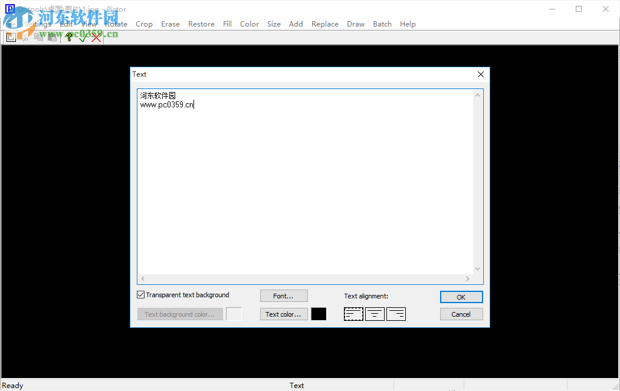Open the Batch menu
The height and width of the screenshot is (391, 620).
pos(382,24)
